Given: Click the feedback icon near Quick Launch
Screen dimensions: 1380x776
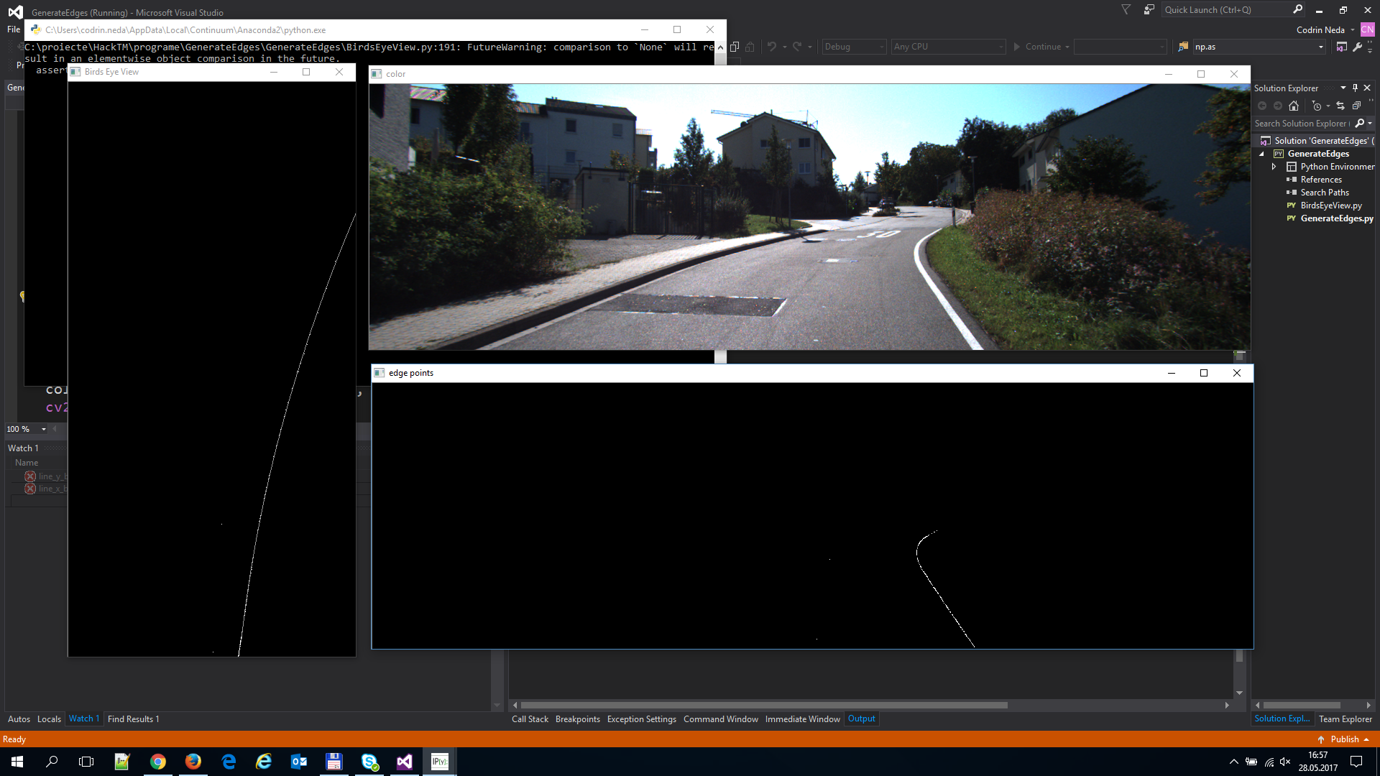Looking at the screenshot, I should coord(1149,9).
